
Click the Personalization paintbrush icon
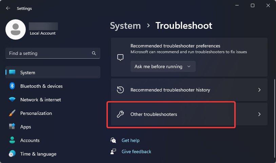(x=12, y=113)
